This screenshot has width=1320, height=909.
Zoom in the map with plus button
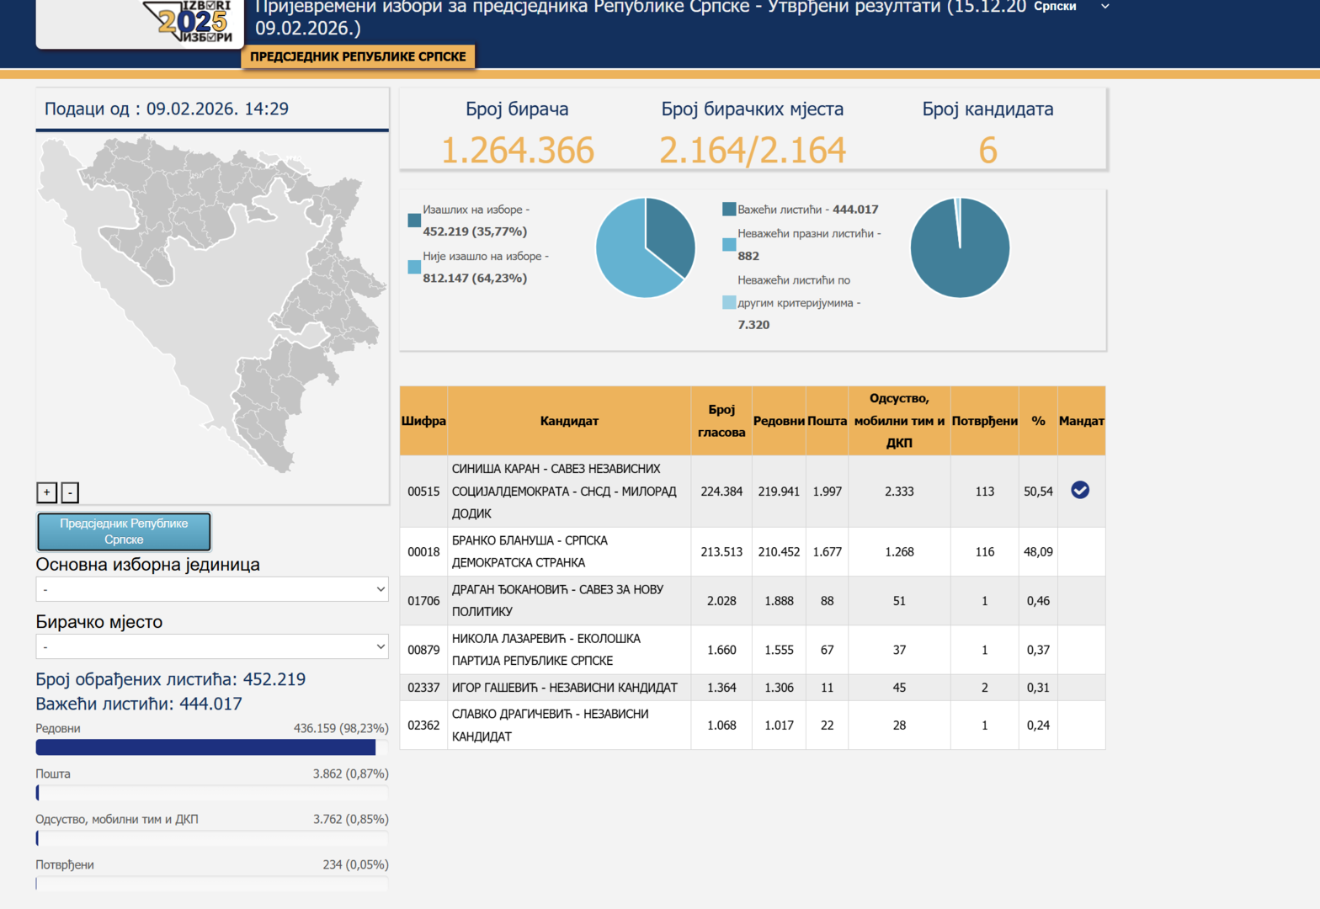[x=47, y=492]
